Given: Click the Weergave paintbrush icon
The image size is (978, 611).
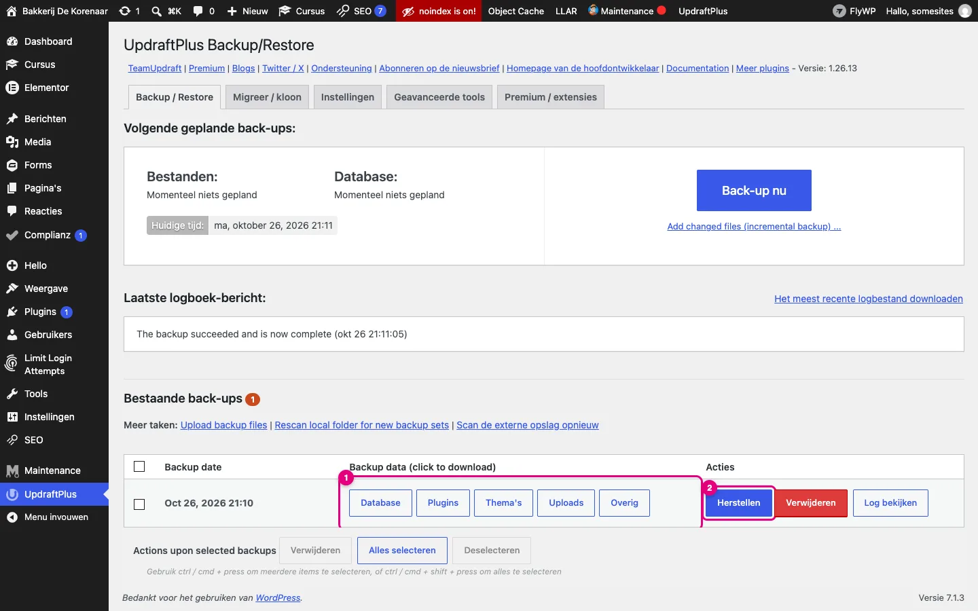Looking at the screenshot, I should click(12, 289).
